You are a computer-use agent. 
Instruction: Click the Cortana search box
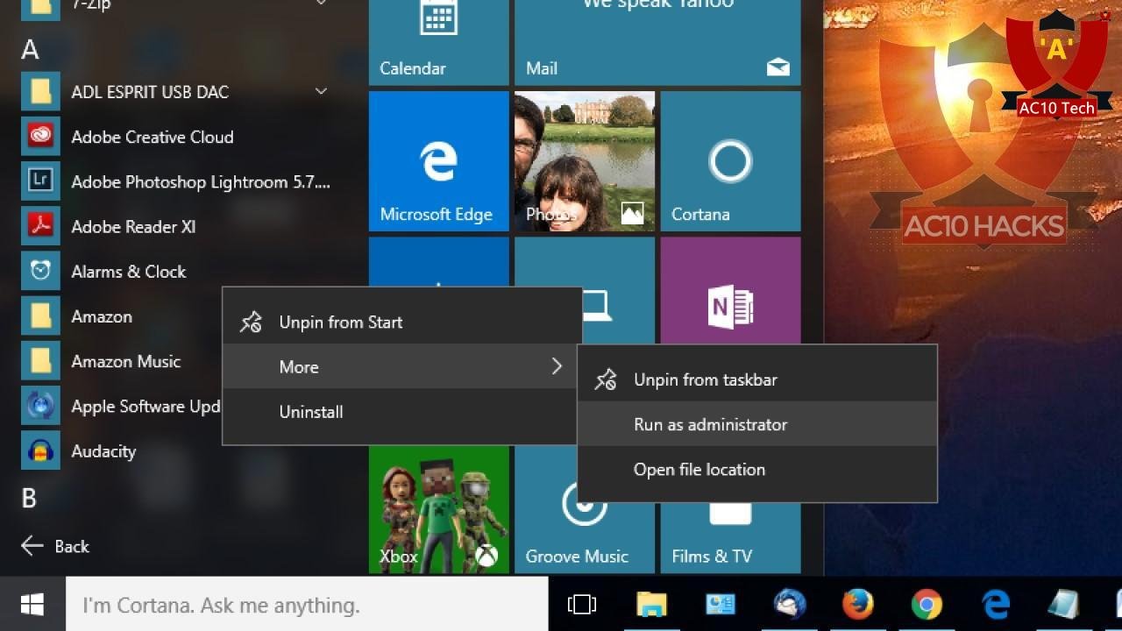click(307, 605)
